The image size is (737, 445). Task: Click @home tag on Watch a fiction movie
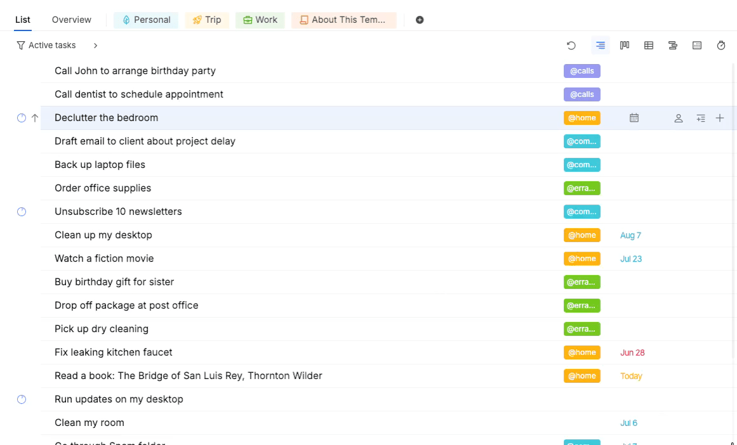(582, 259)
